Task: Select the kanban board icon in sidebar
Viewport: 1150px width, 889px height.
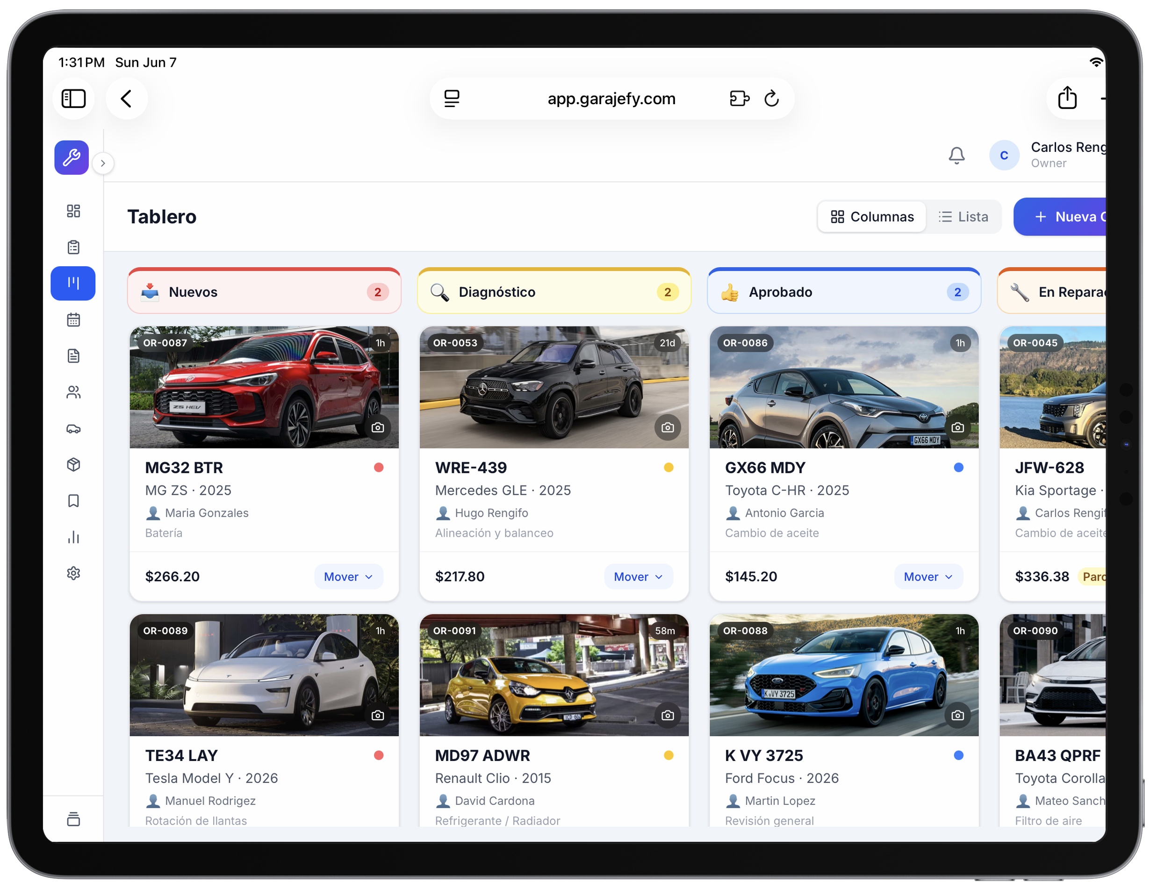Action: click(x=73, y=284)
